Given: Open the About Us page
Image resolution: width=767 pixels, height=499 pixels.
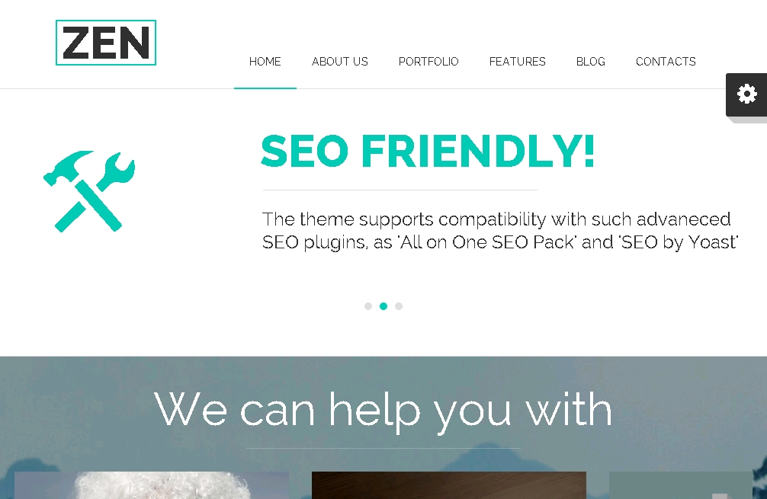Looking at the screenshot, I should pos(340,62).
